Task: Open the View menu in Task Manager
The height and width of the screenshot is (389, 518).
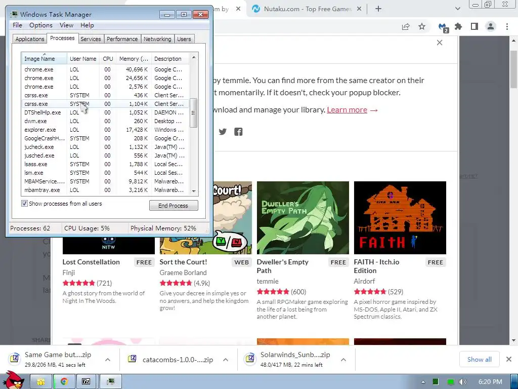Action: click(66, 25)
